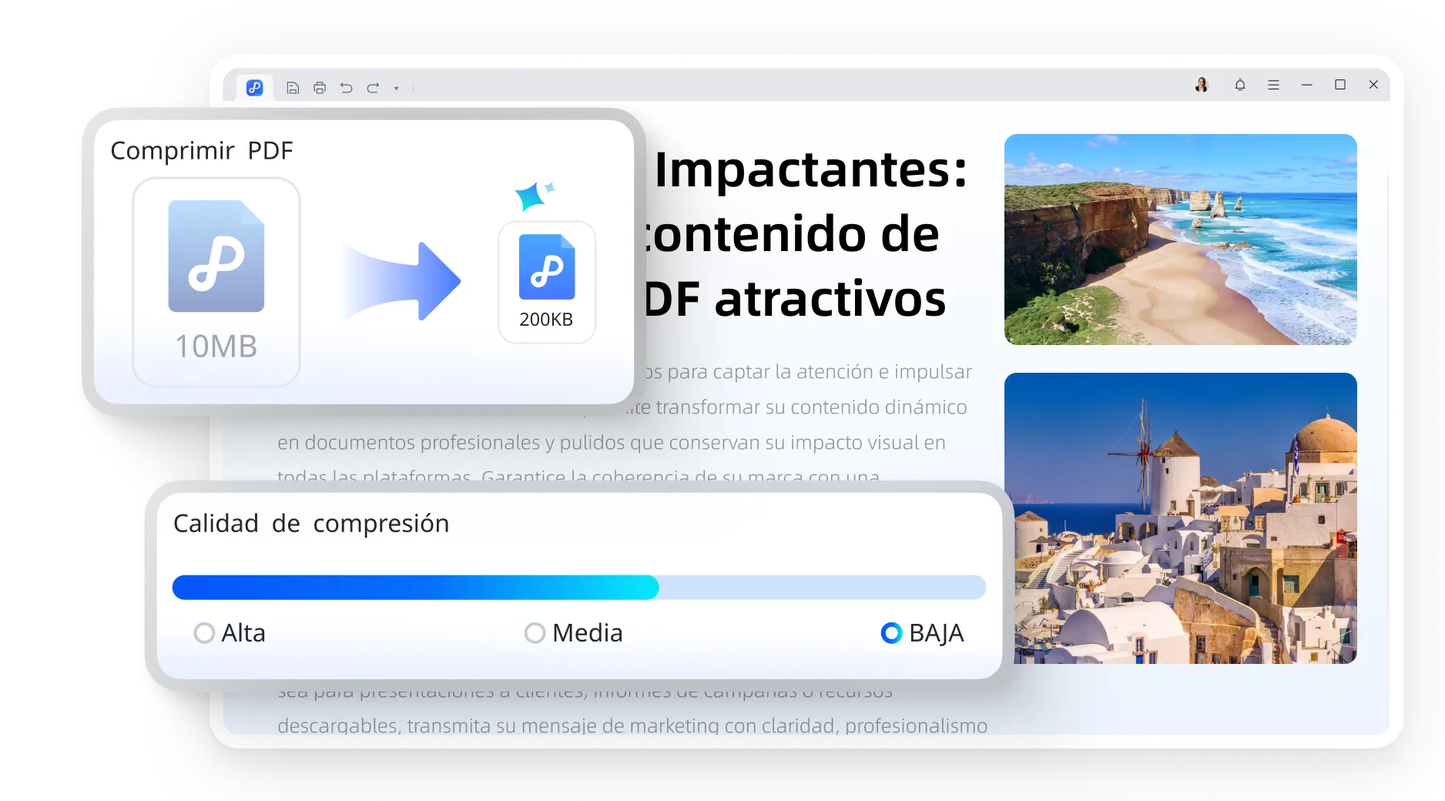Click the 'DF atractivos' headline line
This screenshot has height=801, width=1445.
[x=795, y=299]
